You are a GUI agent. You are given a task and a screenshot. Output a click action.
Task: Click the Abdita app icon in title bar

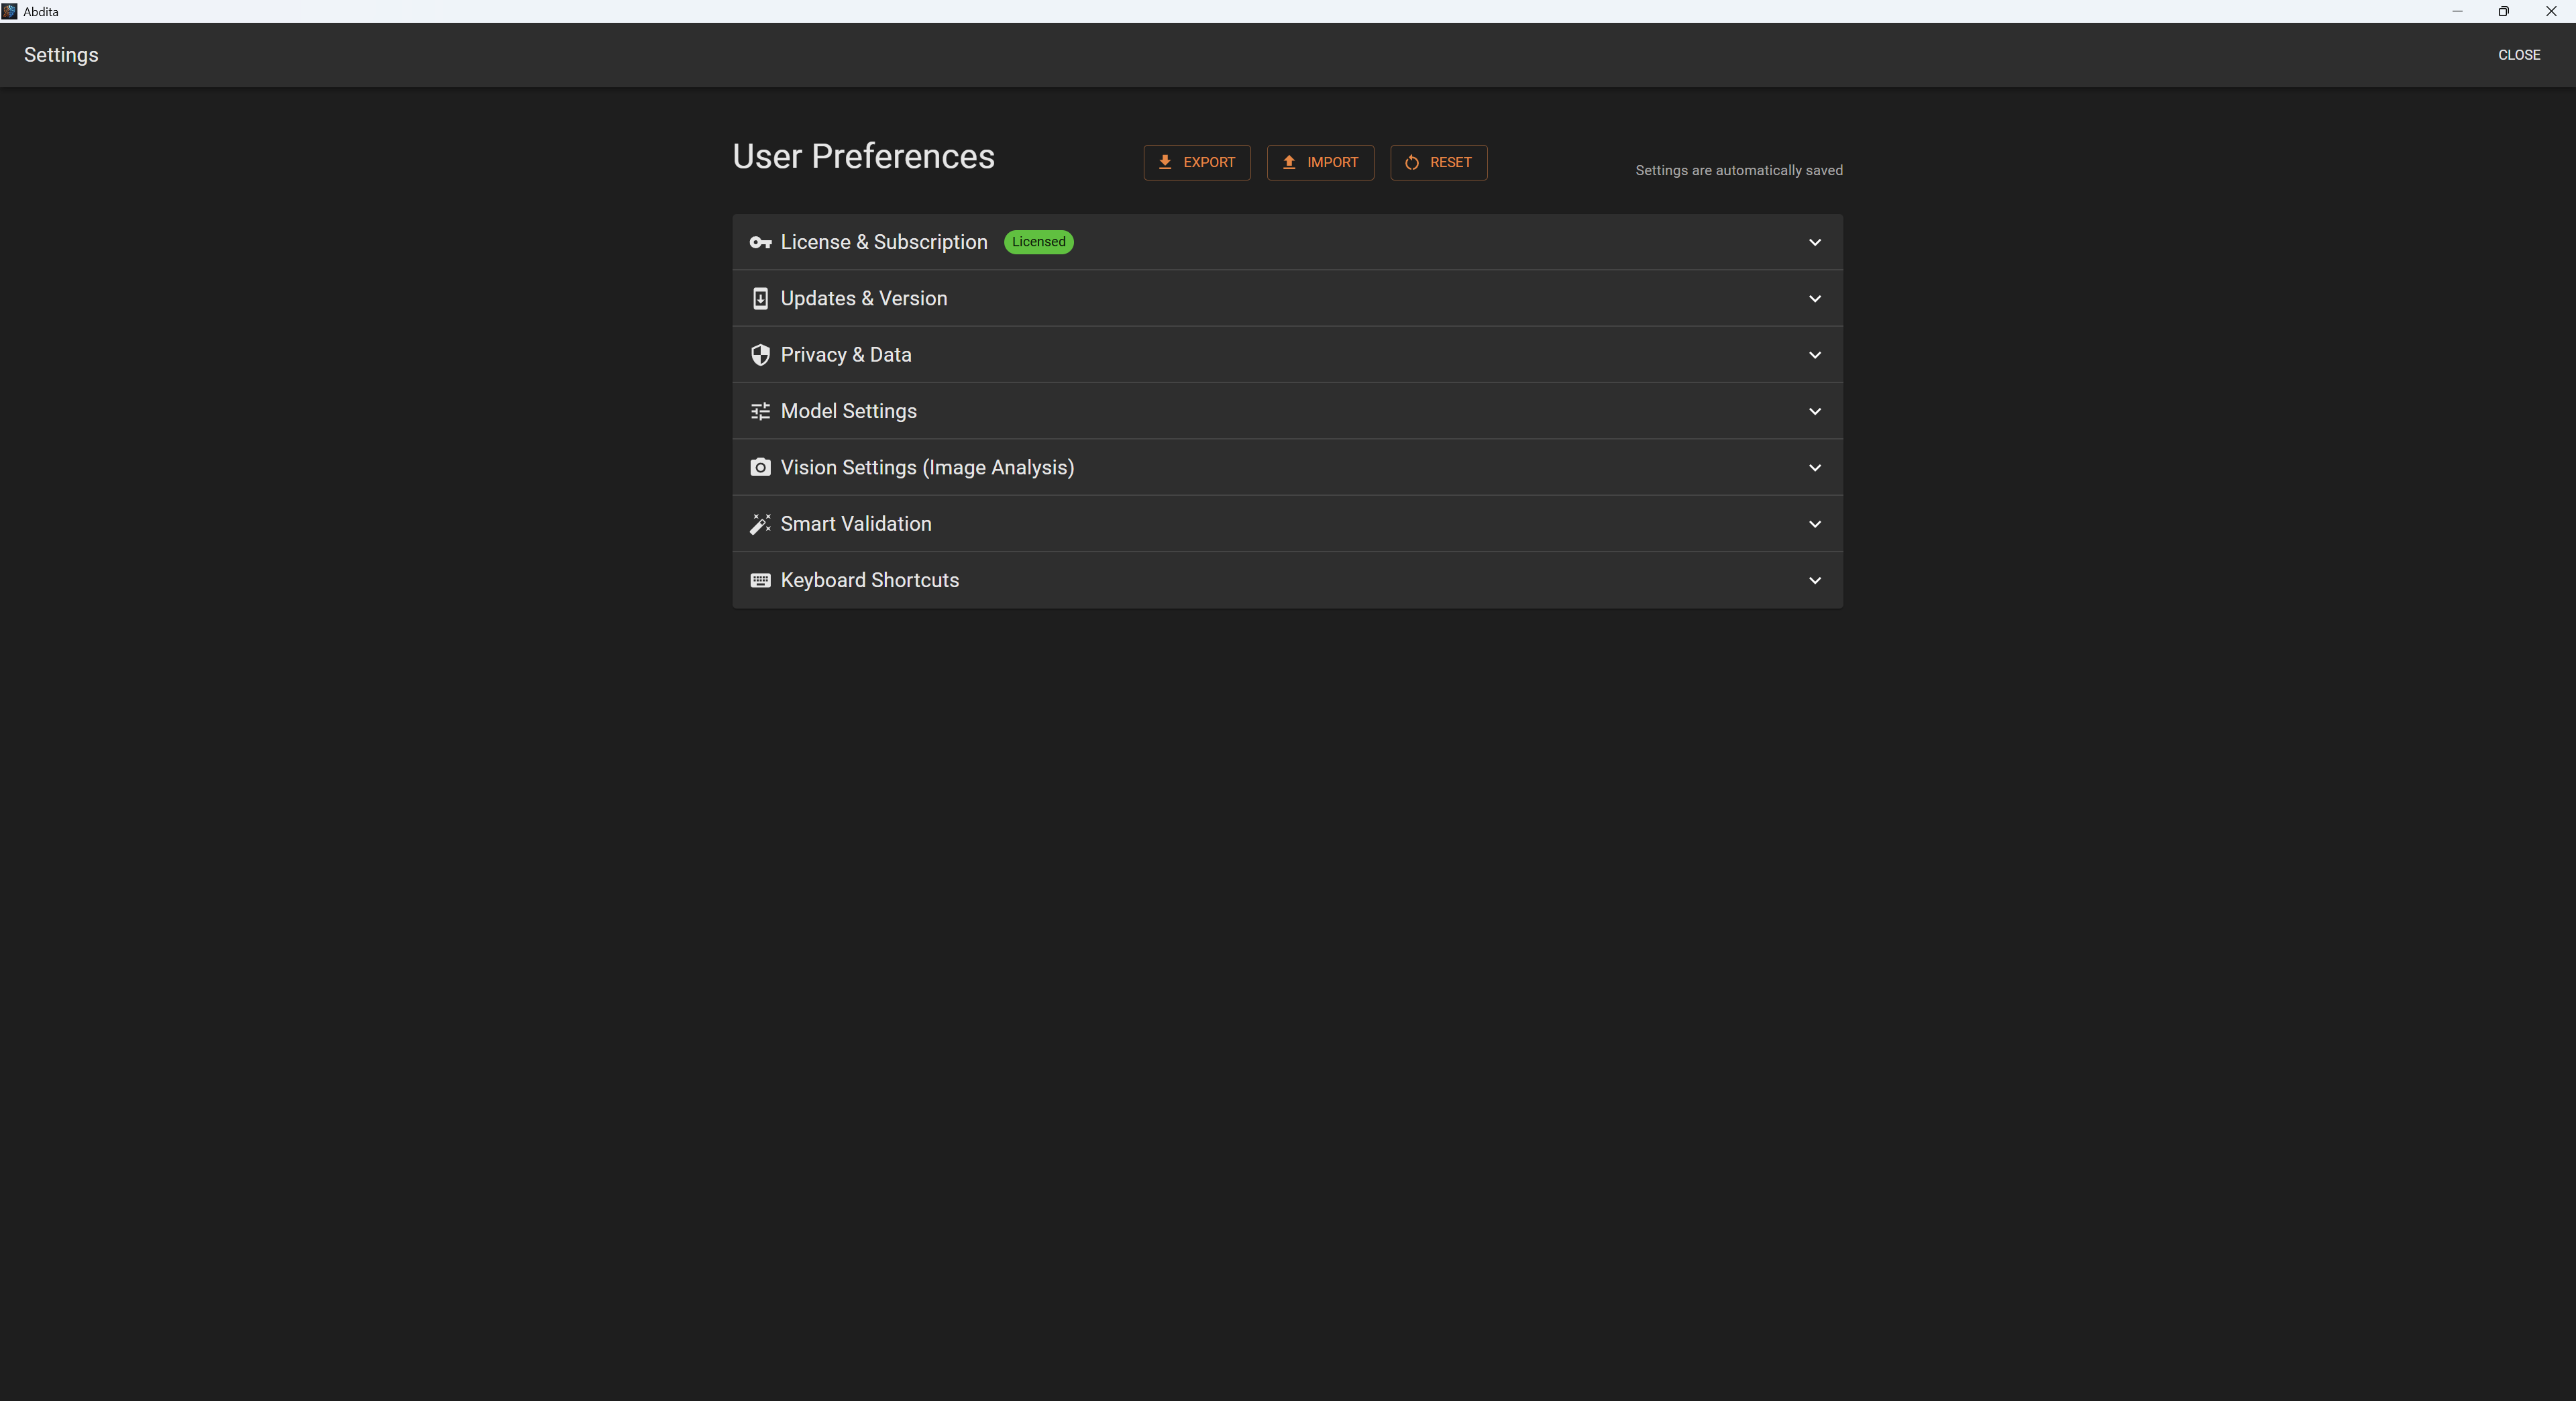click(9, 11)
